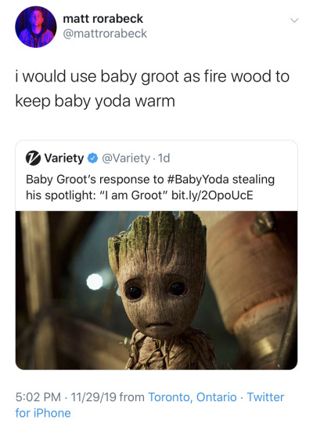This screenshot has height=427, width=313.
Task: Open the @Variety handle in quoted tweet
Action: coord(125,159)
